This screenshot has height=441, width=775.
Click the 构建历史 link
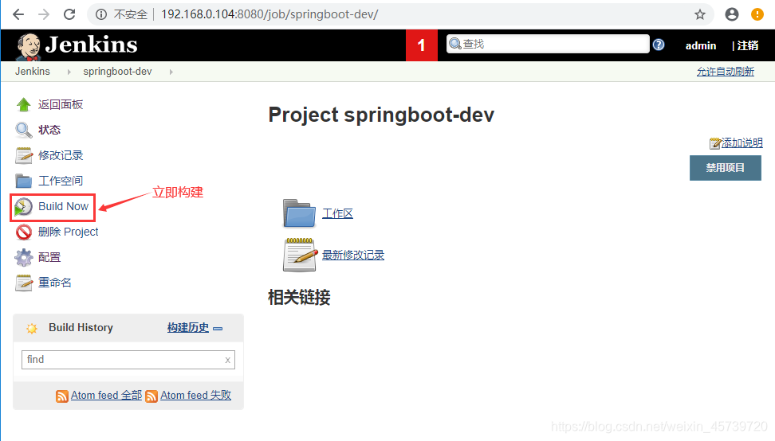(x=188, y=327)
